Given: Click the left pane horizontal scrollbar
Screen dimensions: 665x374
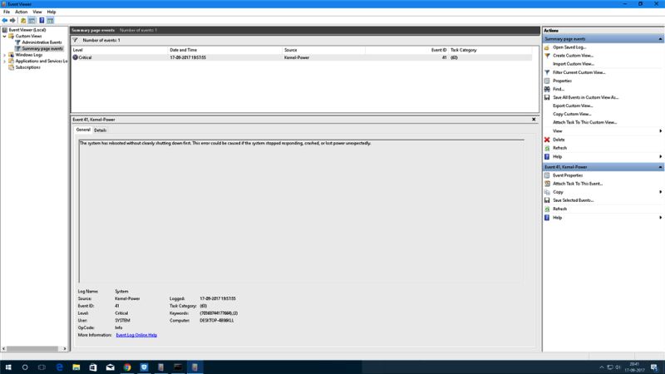Looking at the screenshot, I should [32, 348].
